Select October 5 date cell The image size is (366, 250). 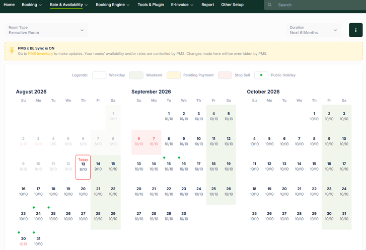click(269, 142)
